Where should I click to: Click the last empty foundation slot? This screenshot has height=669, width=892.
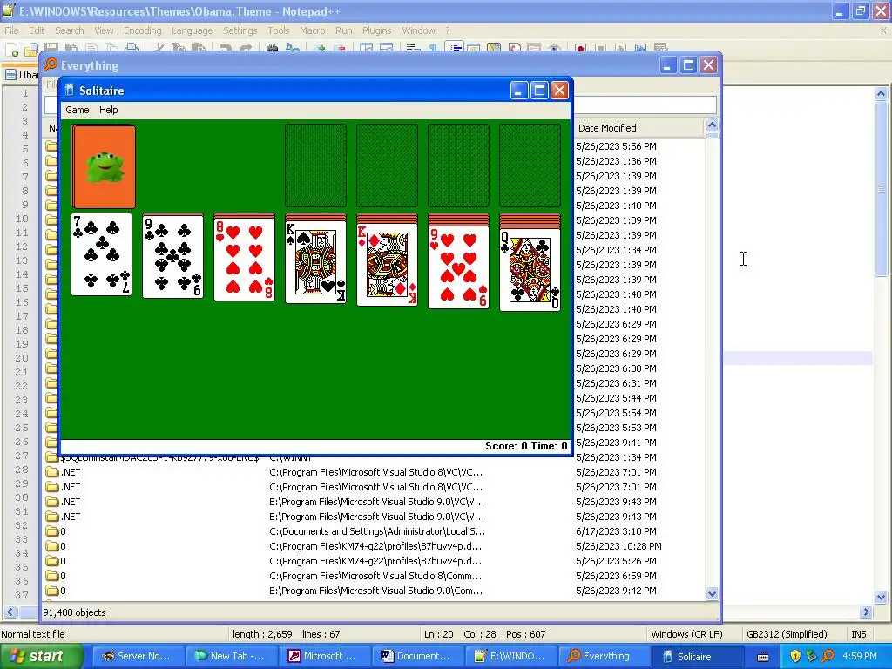tap(530, 166)
